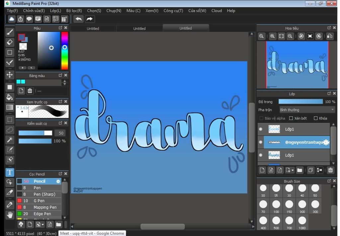The image size is (340, 236).
Task: Pop out the Lớp layer panel
Action: [x=329, y=93]
